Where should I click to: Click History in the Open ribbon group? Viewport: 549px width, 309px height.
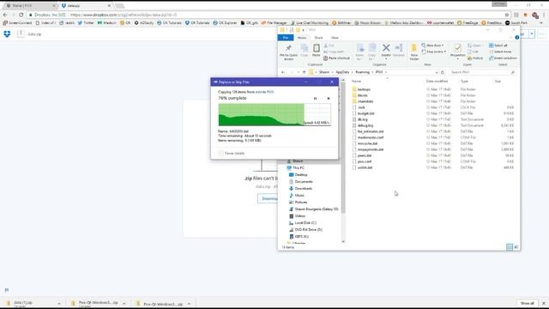pos(475,58)
